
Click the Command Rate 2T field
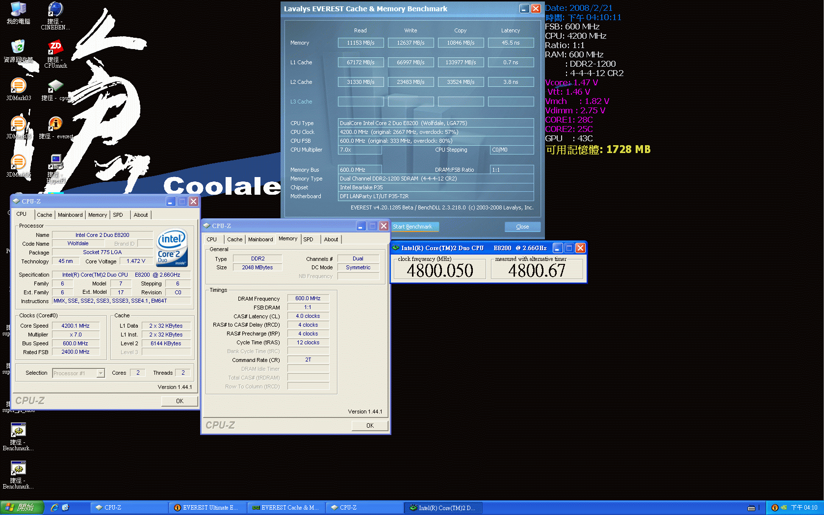(x=308, y=360)
